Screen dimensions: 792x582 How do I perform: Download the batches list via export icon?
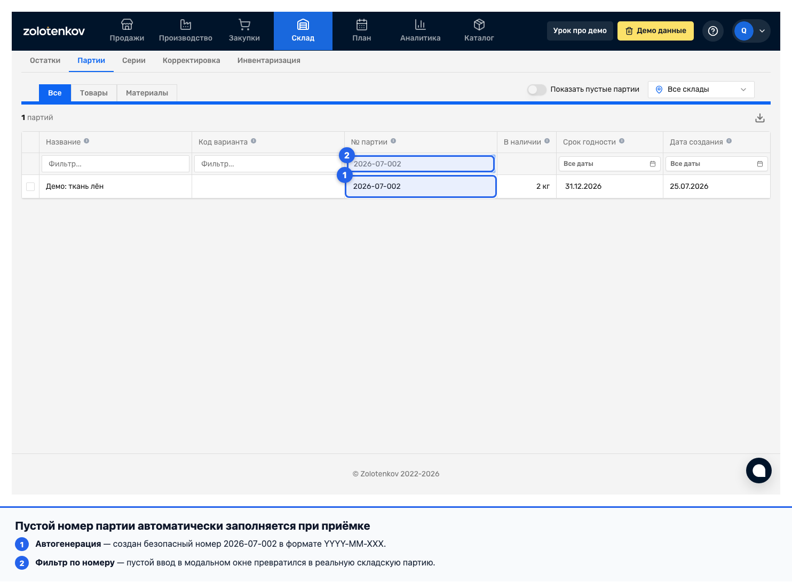click(760, 118)
